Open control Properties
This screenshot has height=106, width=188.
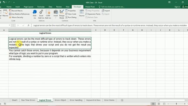70,11
